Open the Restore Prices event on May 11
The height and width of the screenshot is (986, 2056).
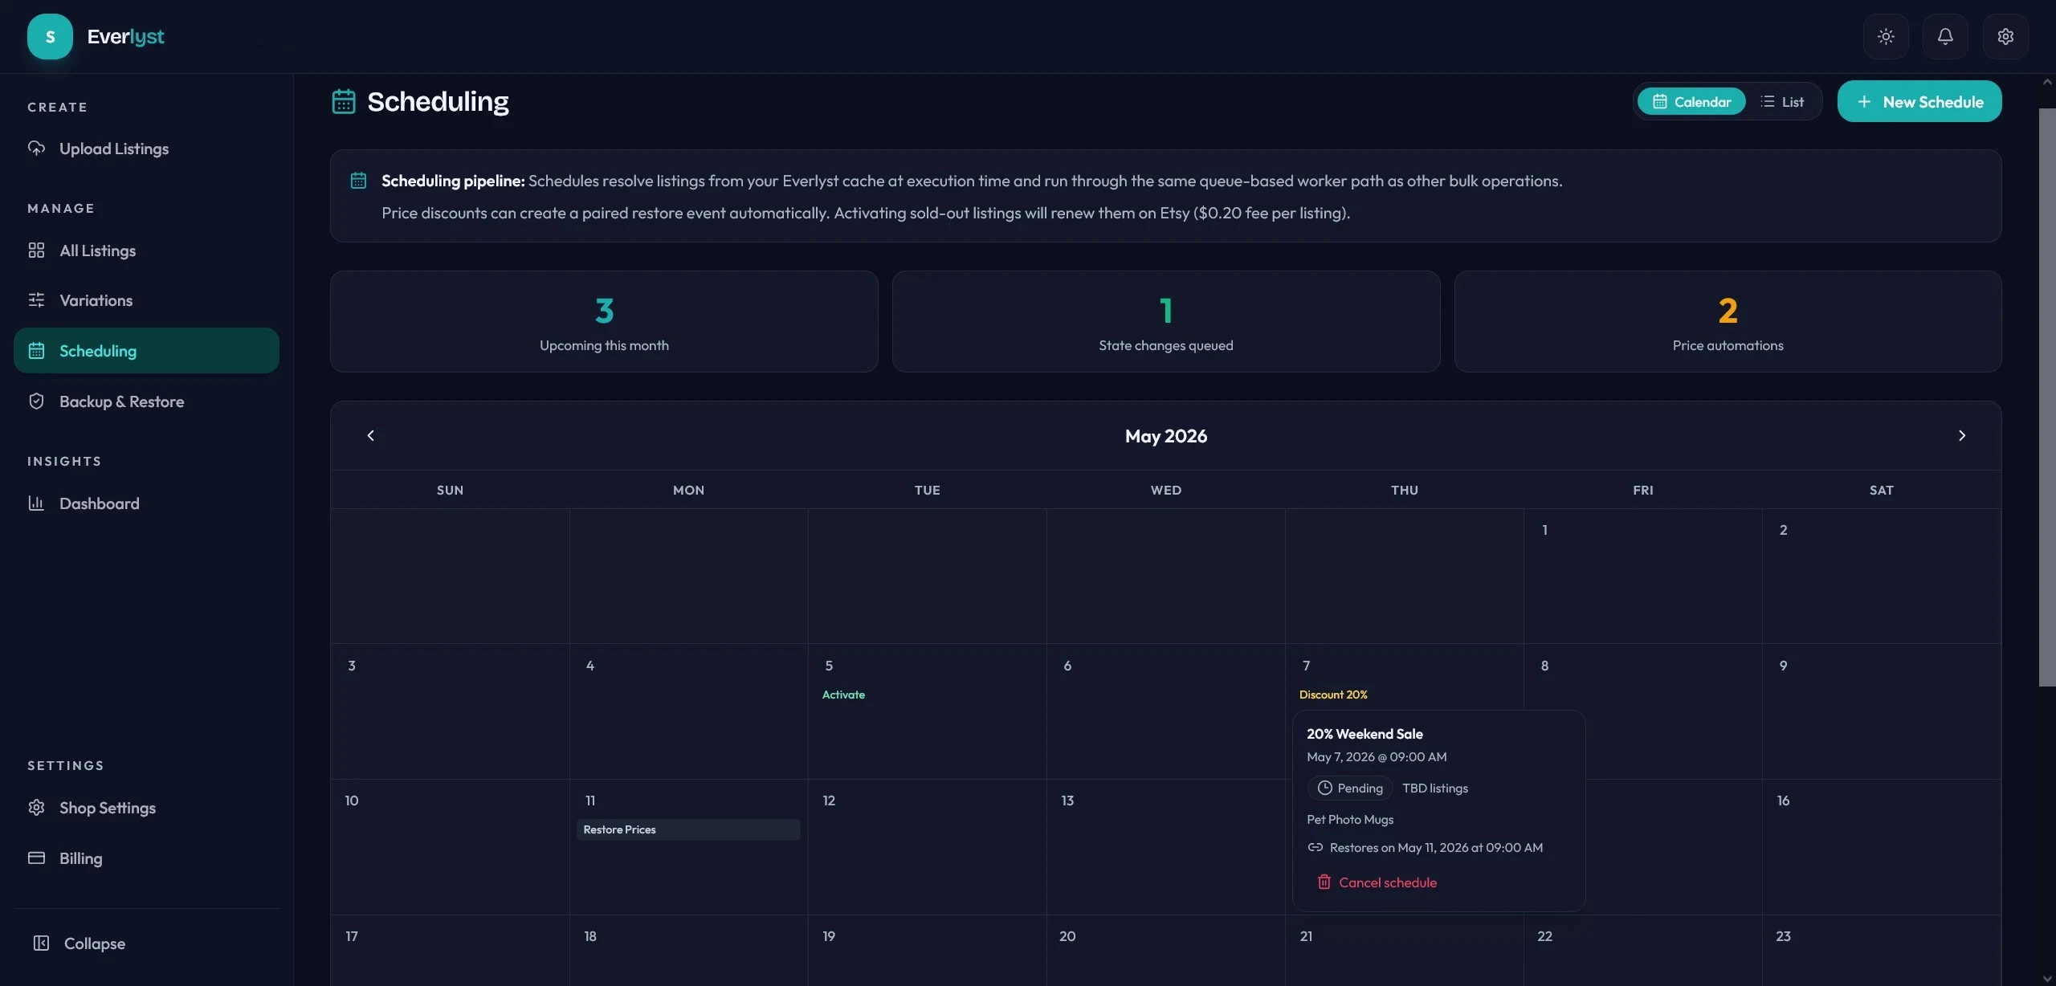click(688, 829)
